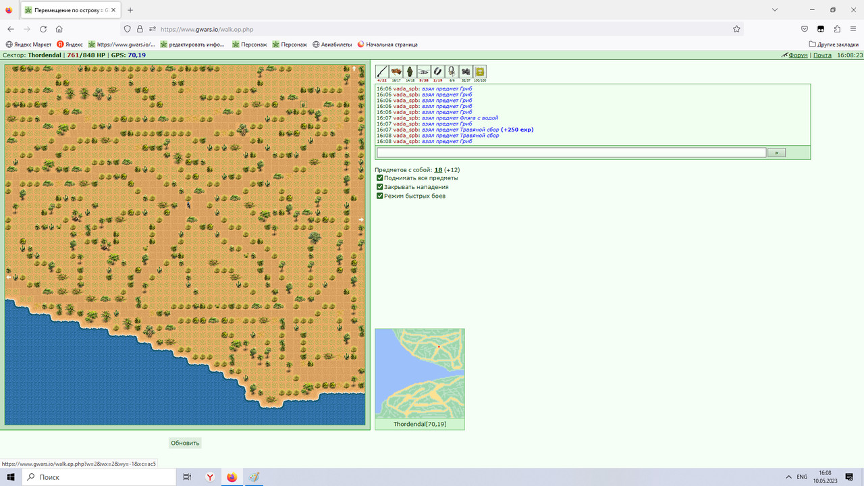Click the helicopter equipment icon
Viewport: 864px width, 486px height.
click(x=424, y=72)
